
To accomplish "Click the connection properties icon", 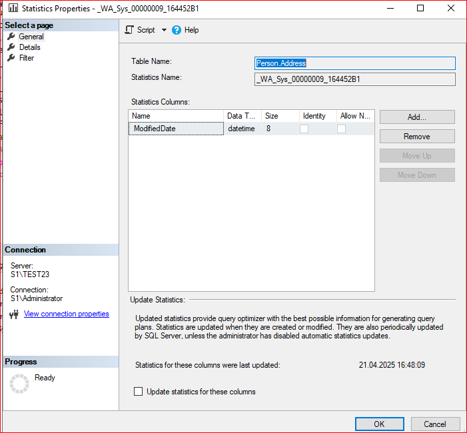I will (x=14, y=314).
